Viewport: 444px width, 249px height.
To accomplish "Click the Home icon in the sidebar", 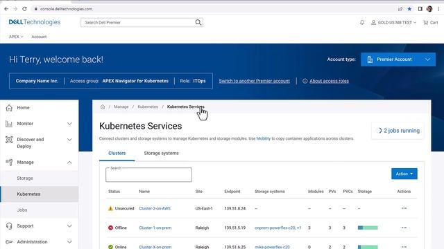I will click(x=9, y=108).
